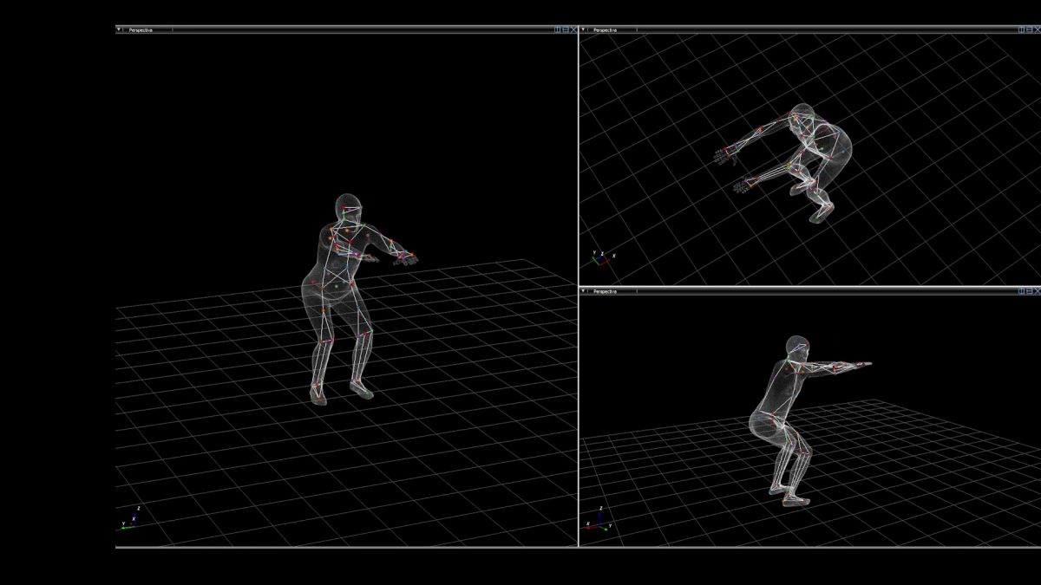Screen dimensions: 1041x585
Task: Split the overhead-view viewport vertically
Action: coord(1021,29)
